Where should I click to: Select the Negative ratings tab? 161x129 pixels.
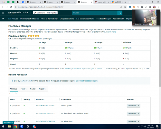click(x=42, y=89)
